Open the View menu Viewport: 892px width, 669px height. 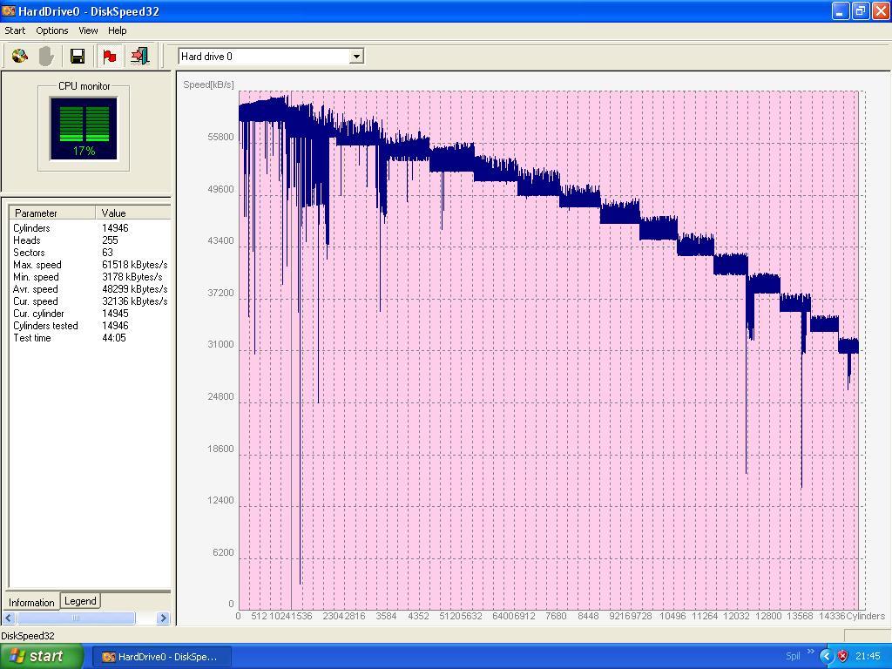pos(88,30)
